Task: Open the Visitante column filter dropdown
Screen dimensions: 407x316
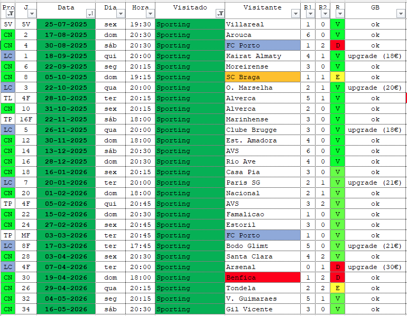Action: (x=295, y=14)
